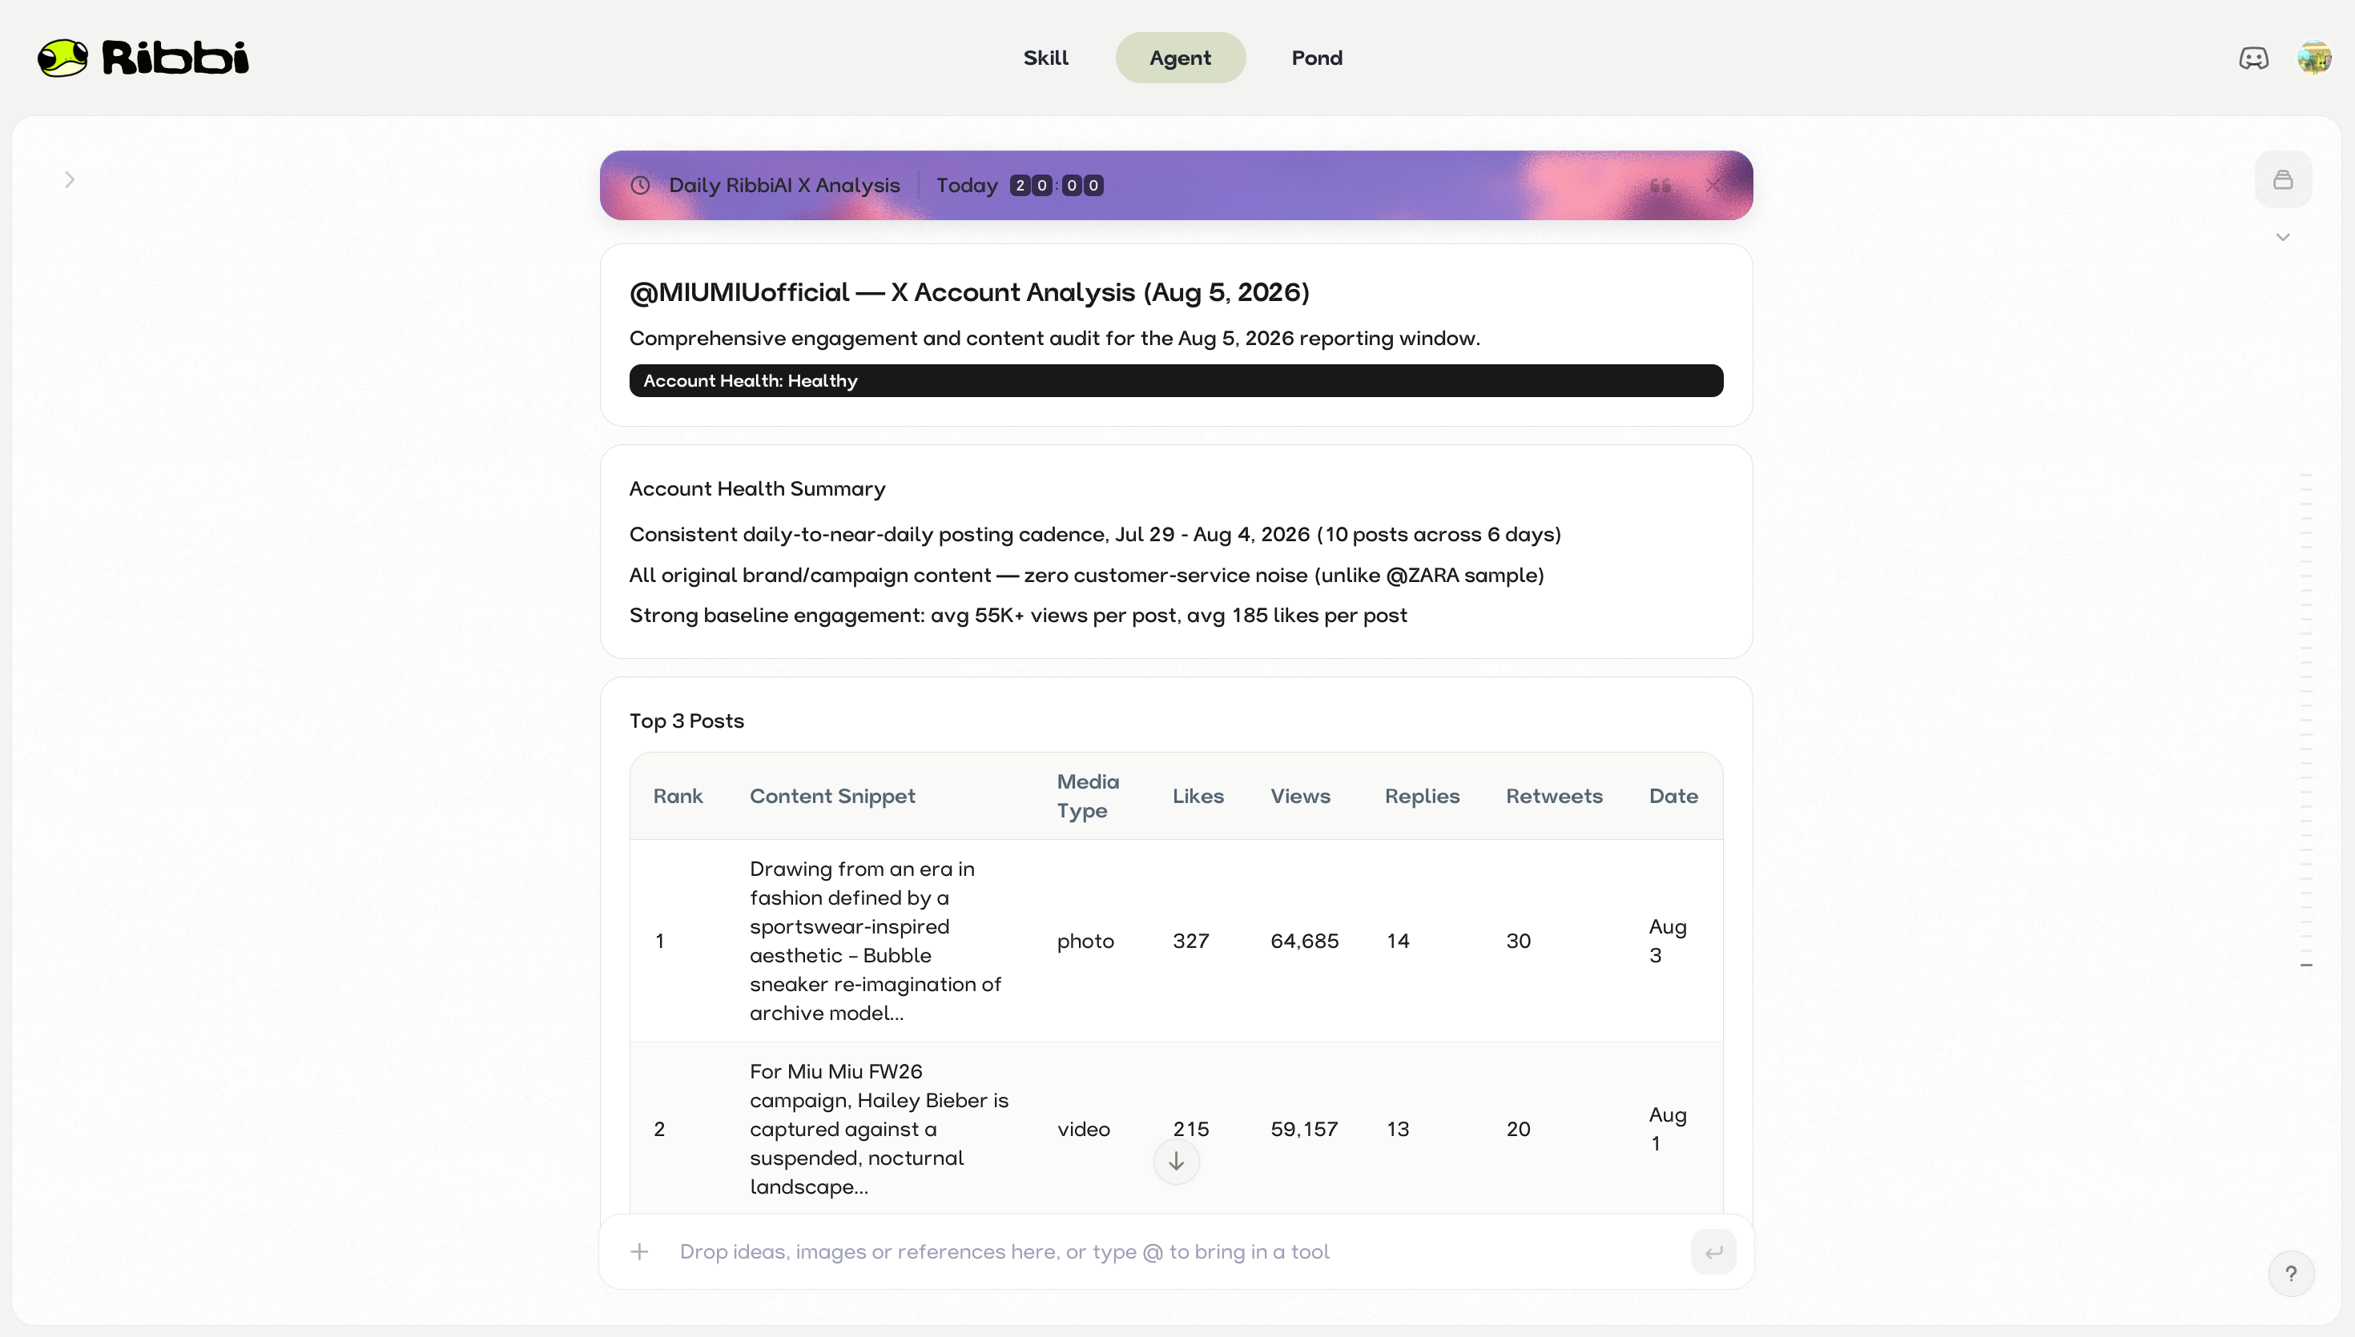Expand the left sidebar chevron
Image resolution: width=2355 pixels, height=1337 pixels.
[x=70, y=179]
